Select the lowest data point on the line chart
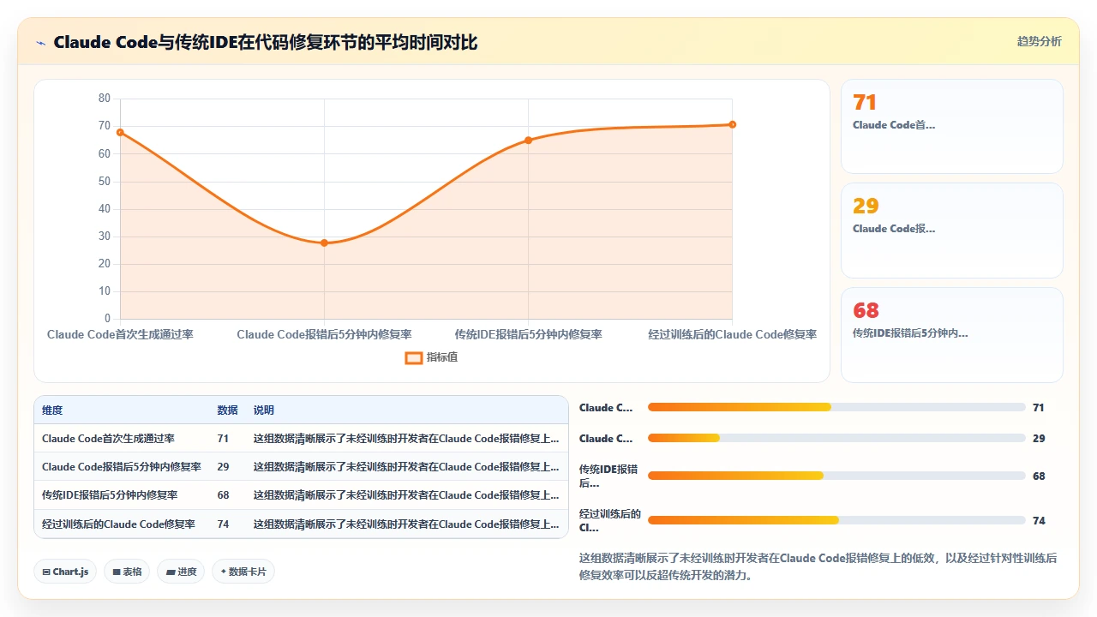Screen dimensions: 1097x617 coord(324,243)
